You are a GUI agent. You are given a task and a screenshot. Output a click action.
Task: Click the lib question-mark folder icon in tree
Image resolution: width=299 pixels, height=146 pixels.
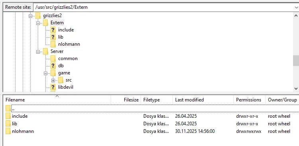[53, 37]
